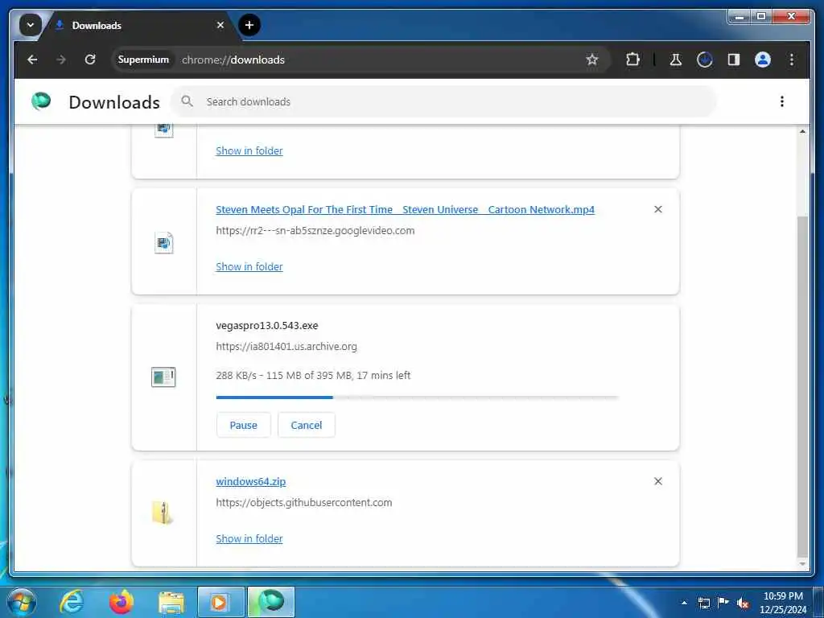Click the search magnifier icon
This screenshot has width=824, height=618.
187,101
